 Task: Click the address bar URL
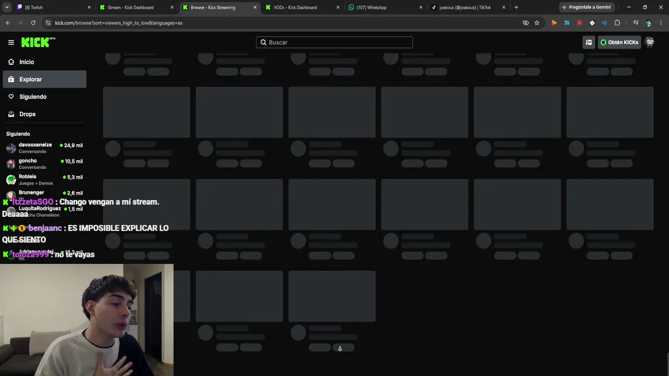(119, 23)
